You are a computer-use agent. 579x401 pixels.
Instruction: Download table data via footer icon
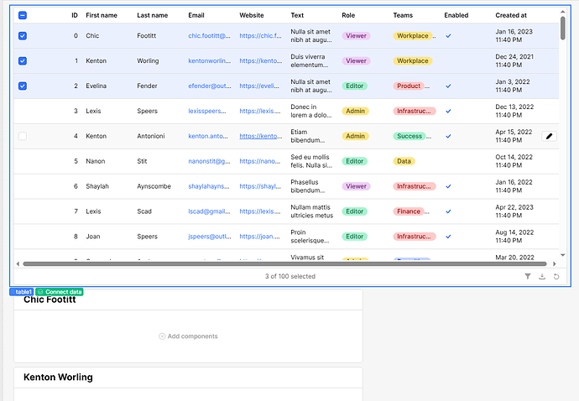[x=542, y=276]
